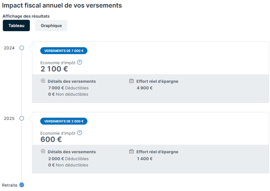Click the 2024 year label on the timeline
The image size is (270, 191).
point(9,48)
